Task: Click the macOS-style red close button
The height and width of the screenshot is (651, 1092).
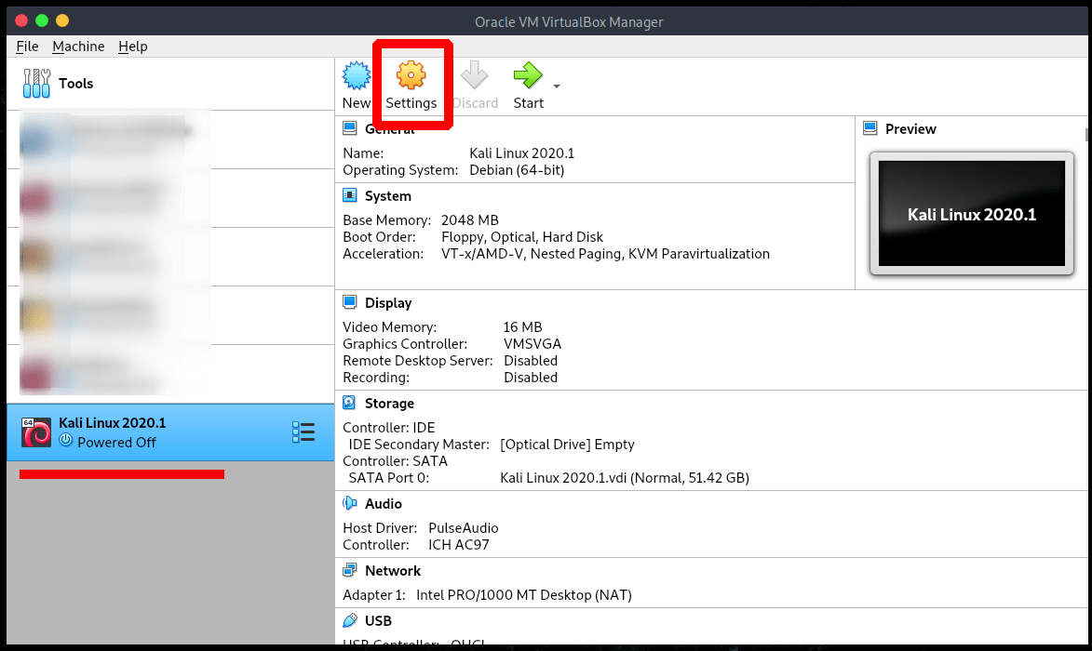Action: 21,20
